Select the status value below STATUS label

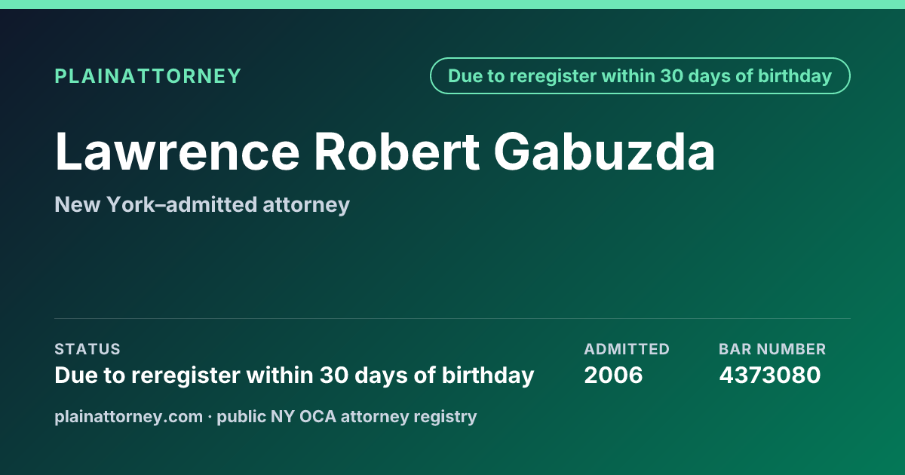pyautogui.click(x=294, y=375)
